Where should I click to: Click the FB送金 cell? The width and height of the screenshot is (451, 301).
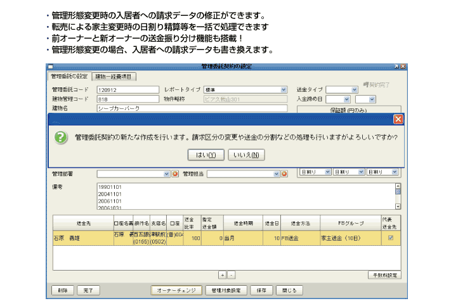(301, 238)
